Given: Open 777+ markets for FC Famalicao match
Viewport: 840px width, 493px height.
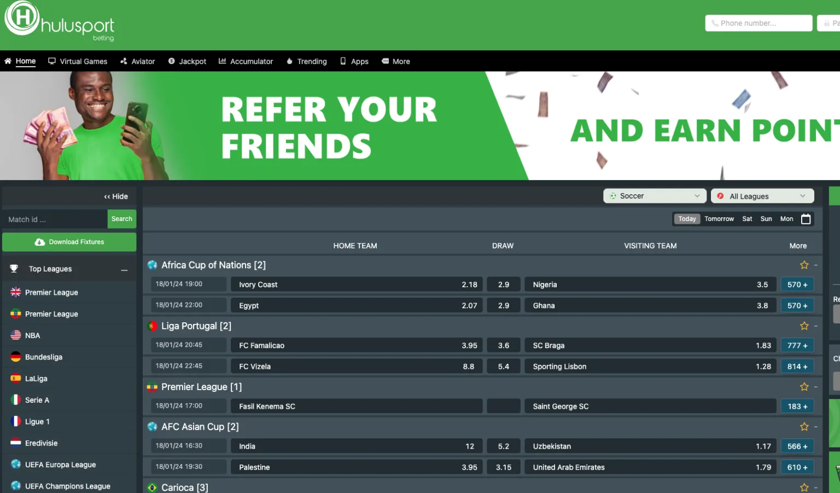Looking at the screenshot, I should tap(797, 345).
